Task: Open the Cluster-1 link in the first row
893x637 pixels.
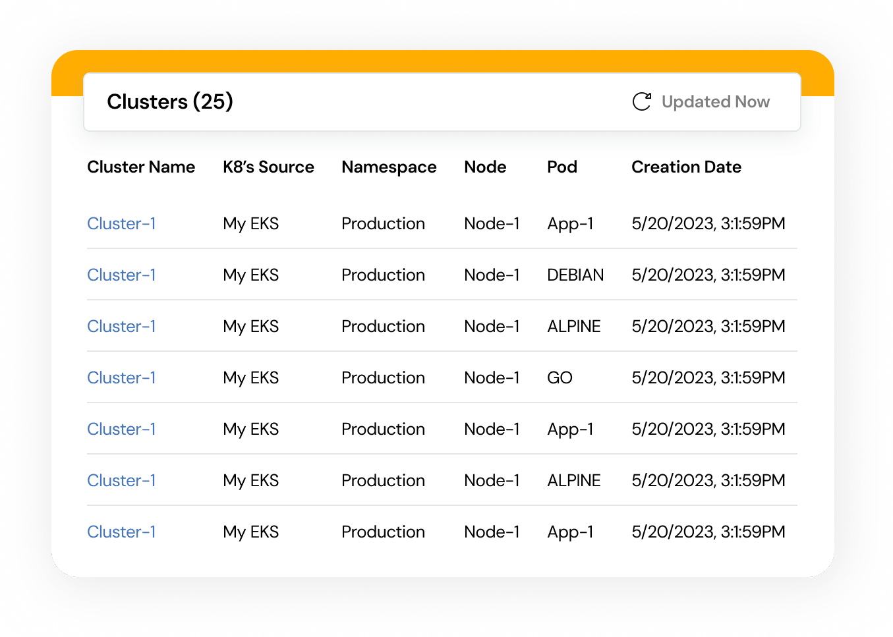Action: (x=121, y=223)
